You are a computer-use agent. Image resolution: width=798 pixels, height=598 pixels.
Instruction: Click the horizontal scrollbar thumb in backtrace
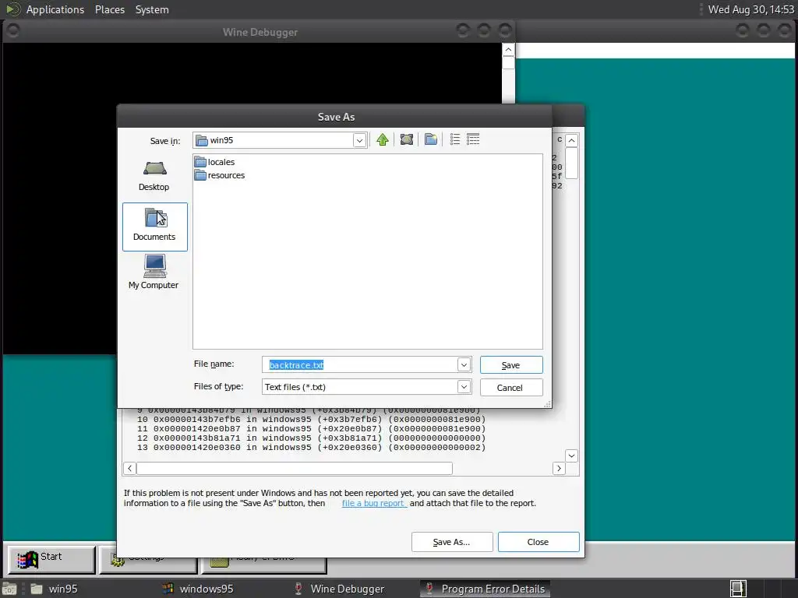294,468
